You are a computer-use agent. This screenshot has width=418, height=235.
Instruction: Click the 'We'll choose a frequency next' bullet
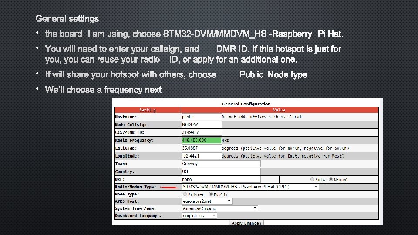tap(103, 90)
